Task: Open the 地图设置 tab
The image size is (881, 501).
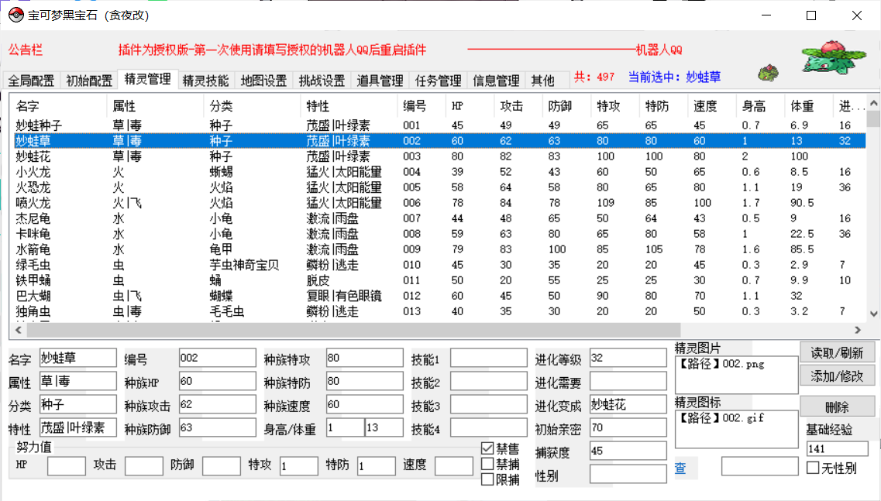Action: (x=263, y=81)
